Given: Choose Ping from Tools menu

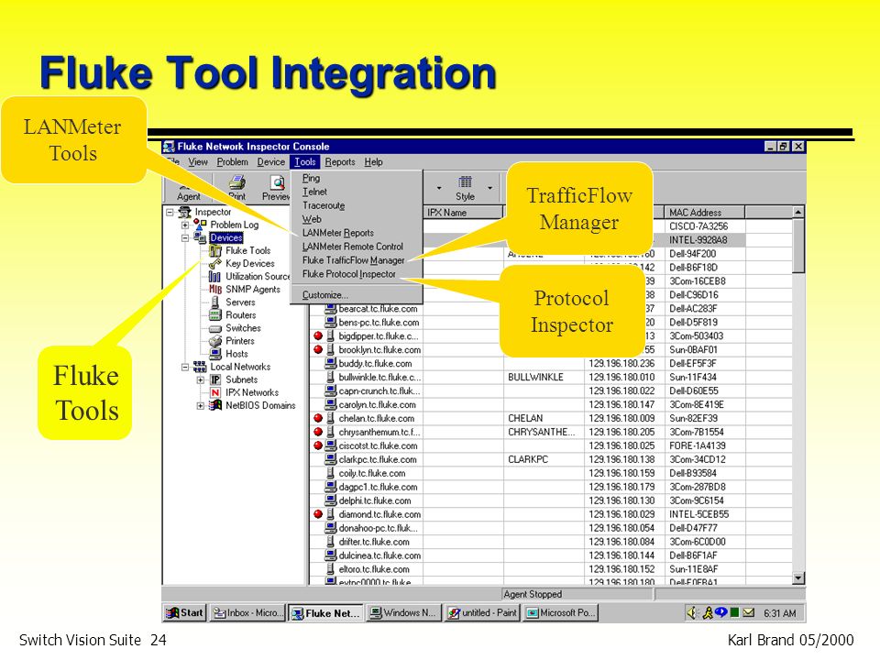Looking at the screenshot, I should click(x=311, y=178).
